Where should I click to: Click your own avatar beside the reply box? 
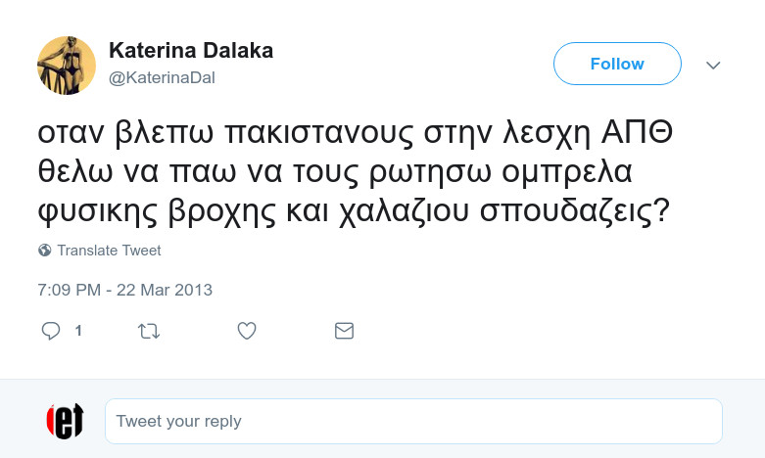point(66,421)
